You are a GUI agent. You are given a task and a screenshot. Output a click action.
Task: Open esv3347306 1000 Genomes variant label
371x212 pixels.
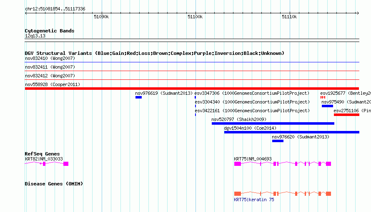tap(252, 93)
